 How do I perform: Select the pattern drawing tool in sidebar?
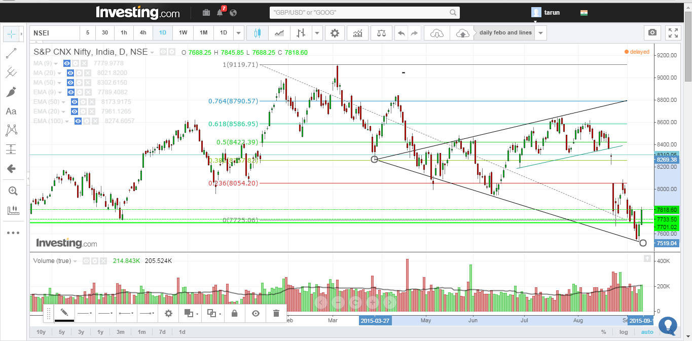coord(11,130)
